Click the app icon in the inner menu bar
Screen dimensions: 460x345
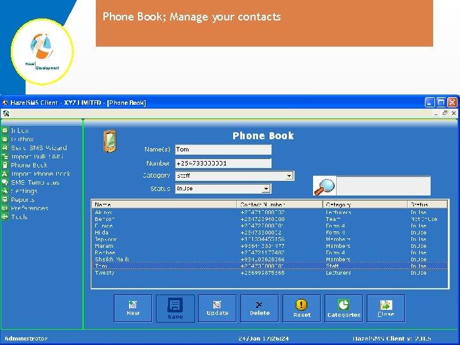tap(6, 113)
